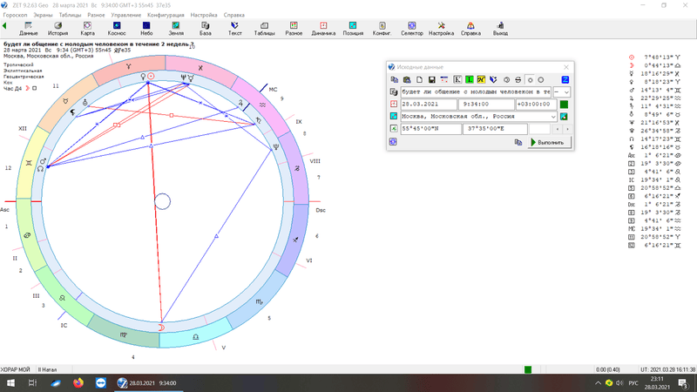
Task: Toggle the K button in Исходные данные
Action: pyautogui.click(x=457, y=79)
